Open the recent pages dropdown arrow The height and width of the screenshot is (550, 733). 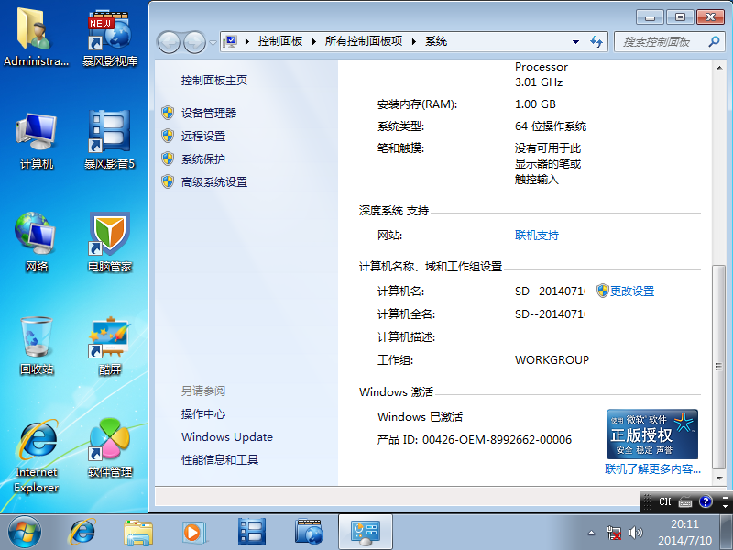[x=213, y=43]
